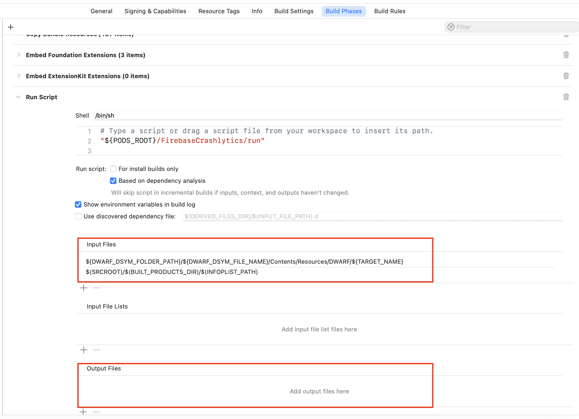Expand Embed ExtensionKit Extensions section
The image size is (579, 419).
point(19,76)
